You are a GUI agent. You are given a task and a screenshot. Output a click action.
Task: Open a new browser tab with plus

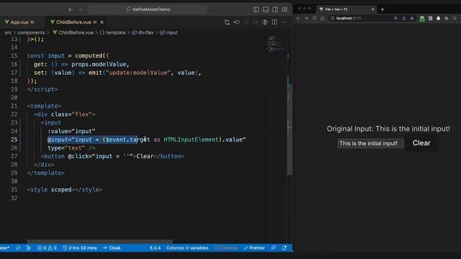point(382,9)
